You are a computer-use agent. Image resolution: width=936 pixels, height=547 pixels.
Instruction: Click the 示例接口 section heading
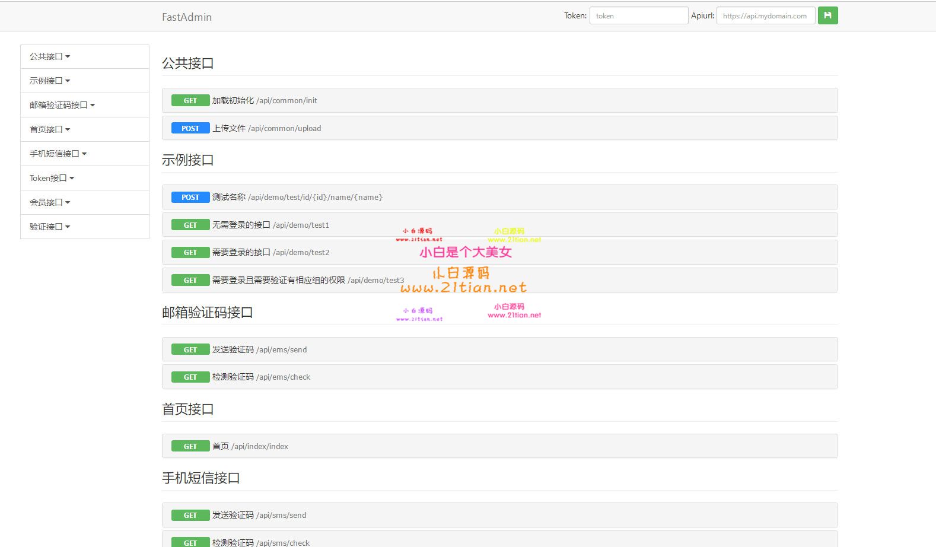click(x=188, y=160)
